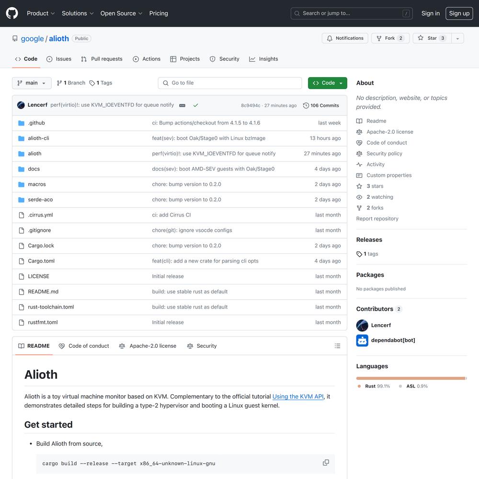Go to the Pricing page

click(x=159, y=13)
